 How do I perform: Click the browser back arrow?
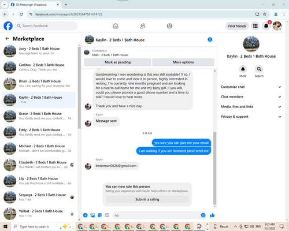point(5,14)
